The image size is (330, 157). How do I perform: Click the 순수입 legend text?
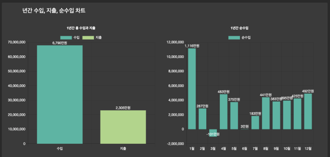coord(246,38)
